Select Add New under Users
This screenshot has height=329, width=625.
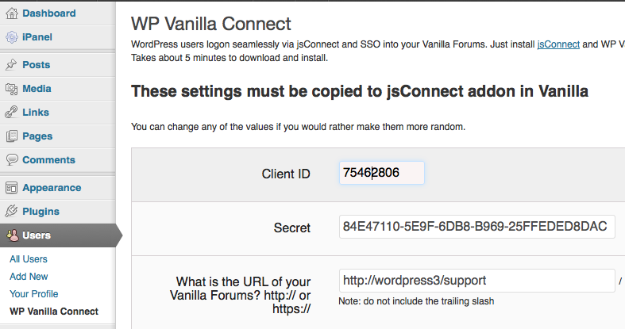[x=29, y=277]
